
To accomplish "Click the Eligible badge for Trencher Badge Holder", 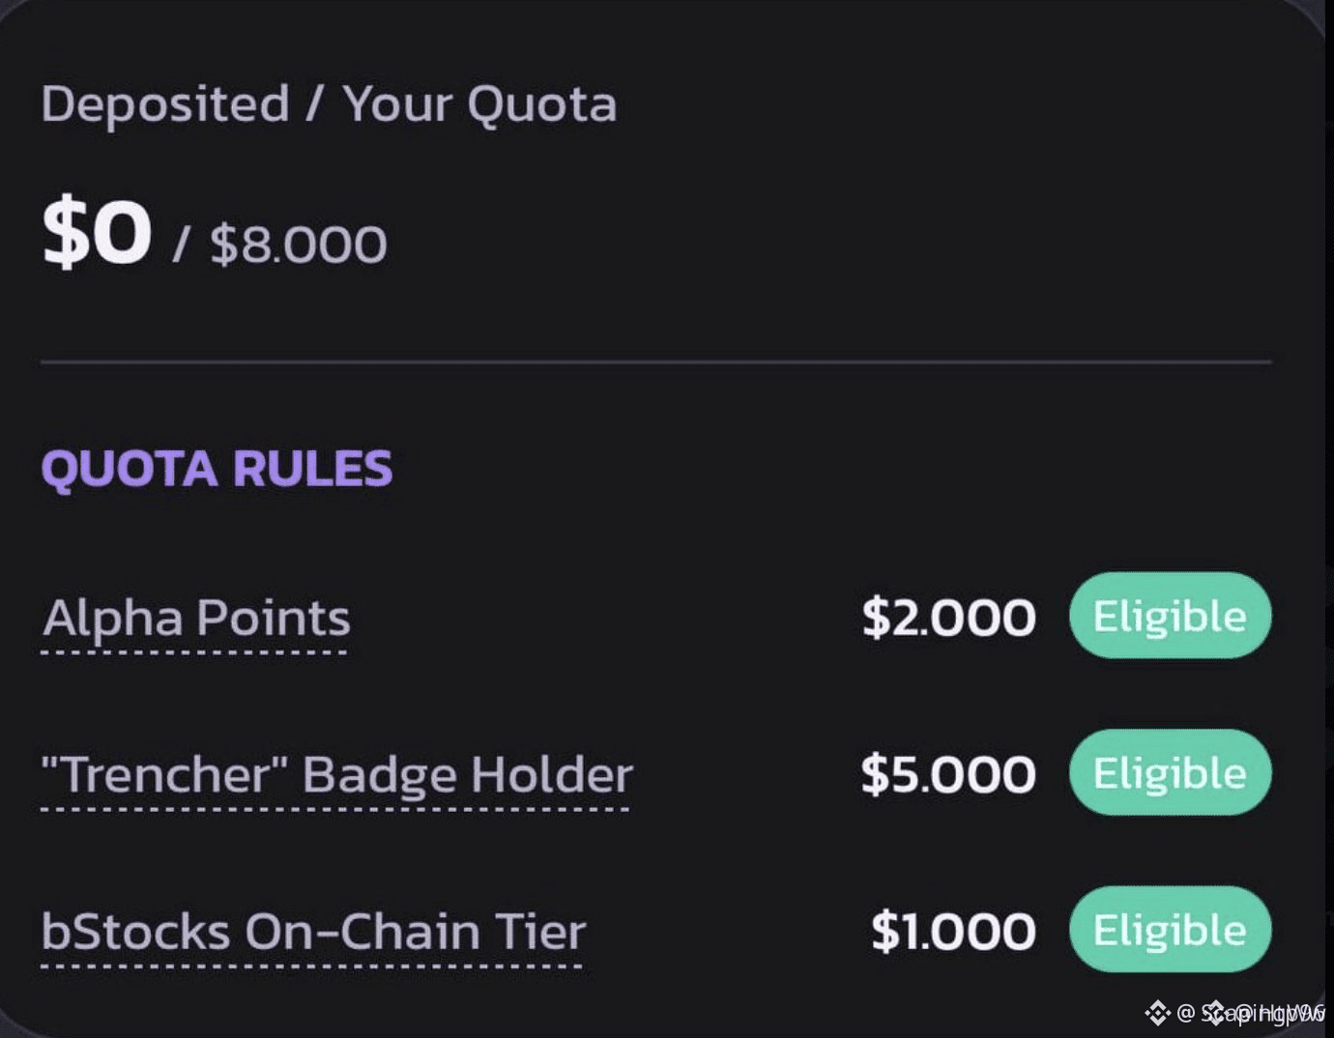I will point(1170,772).
